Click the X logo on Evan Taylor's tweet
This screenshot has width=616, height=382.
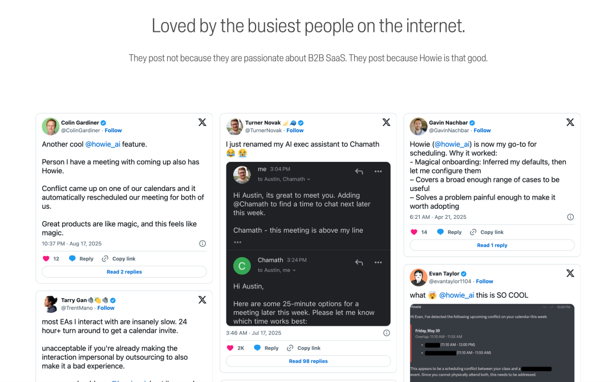[570, 273]
